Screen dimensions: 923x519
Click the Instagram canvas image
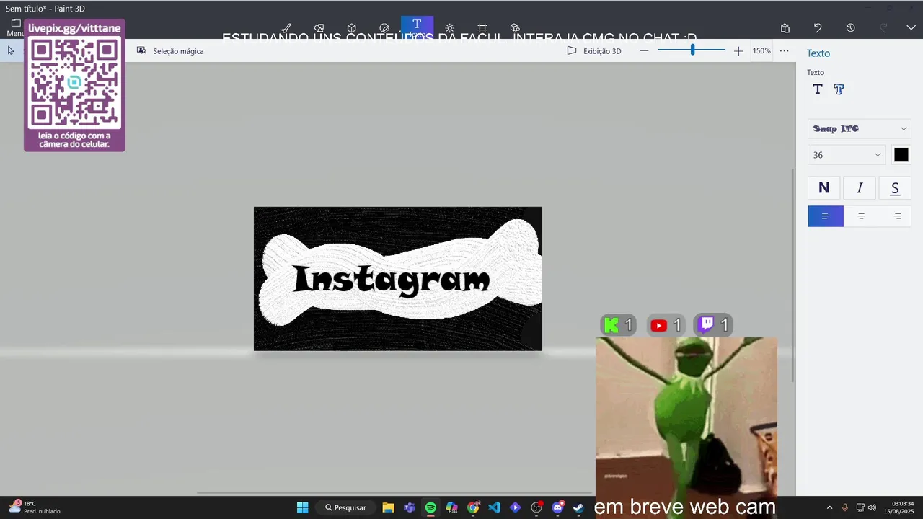398,279
